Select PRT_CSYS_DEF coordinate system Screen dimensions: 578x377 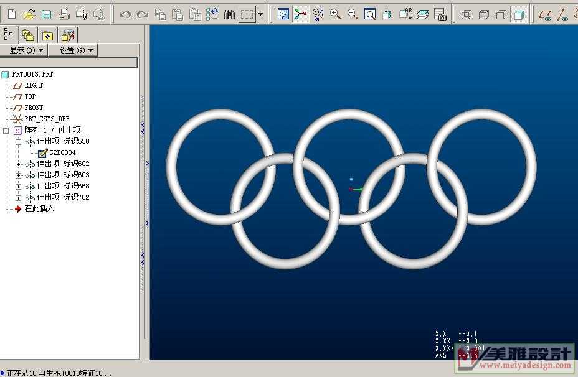point(47,119)
